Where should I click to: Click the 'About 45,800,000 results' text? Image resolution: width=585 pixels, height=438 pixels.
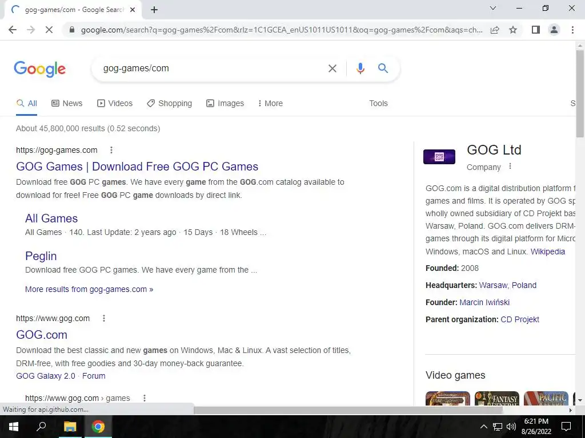click(x=88, y=129)
